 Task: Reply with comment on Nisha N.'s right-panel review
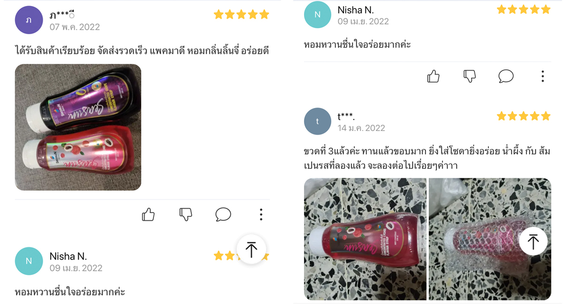506,76
